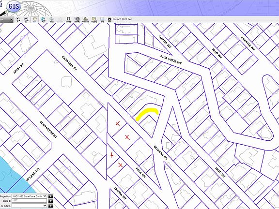Click the ALTA VISTA WY street label
This screenshot has width=279, height=209.
pyautogui.click(x=171, y=60)
